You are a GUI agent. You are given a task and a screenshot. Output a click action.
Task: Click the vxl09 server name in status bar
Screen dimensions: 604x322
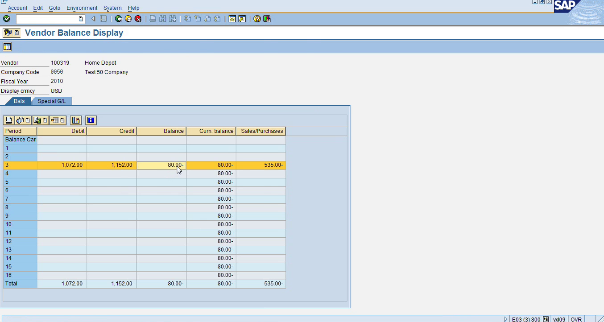[559, 319]
